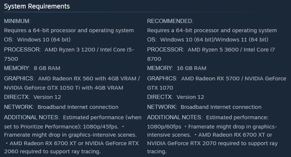
Task: Click the 1080p/45fps performance note
Action: (x=103, y=126)
